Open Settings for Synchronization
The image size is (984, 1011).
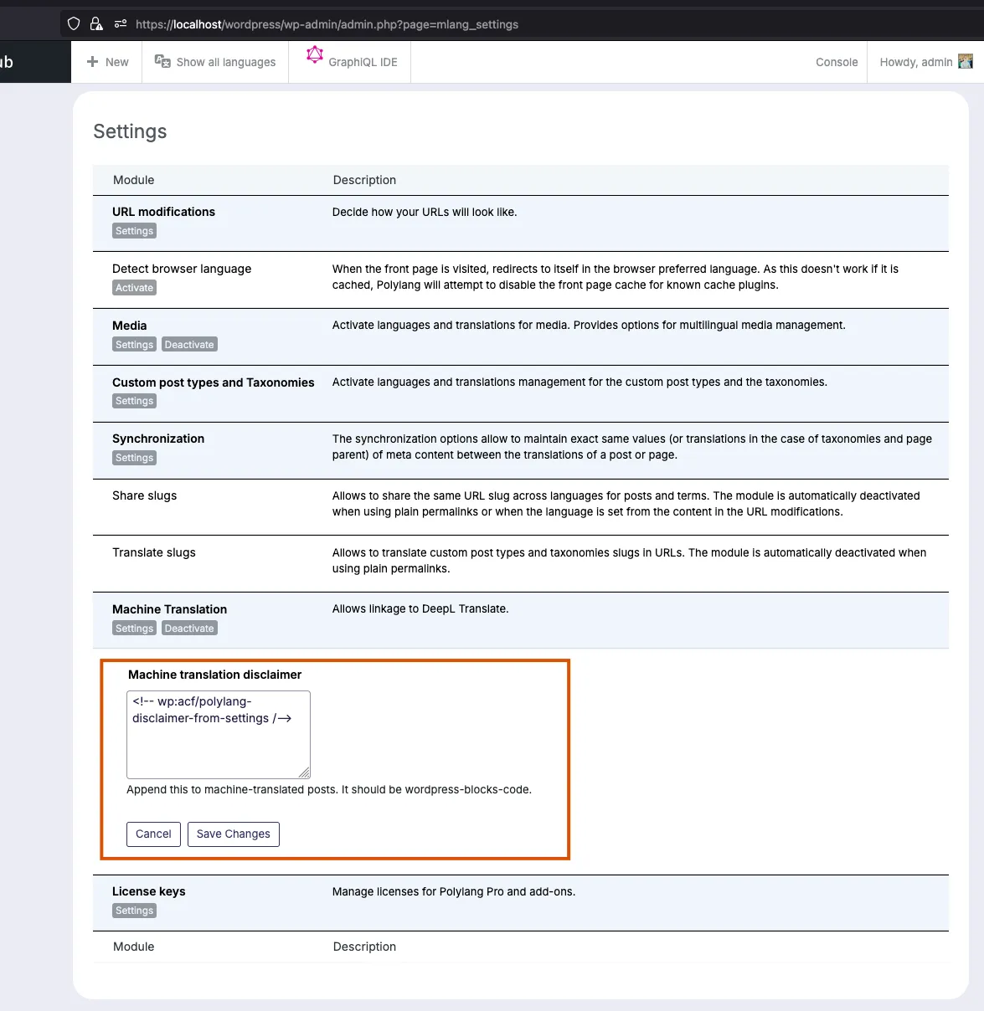[x=135, y=458]
